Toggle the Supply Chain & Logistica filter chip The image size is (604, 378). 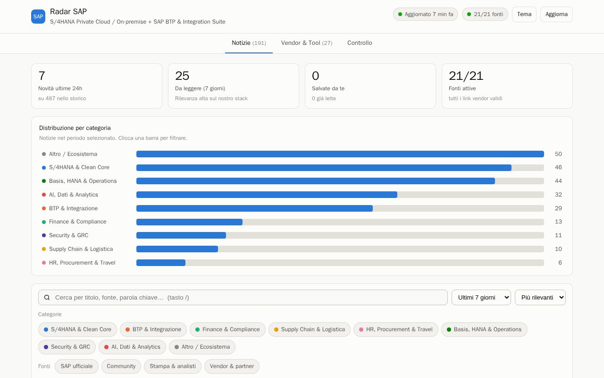(310, 329)
